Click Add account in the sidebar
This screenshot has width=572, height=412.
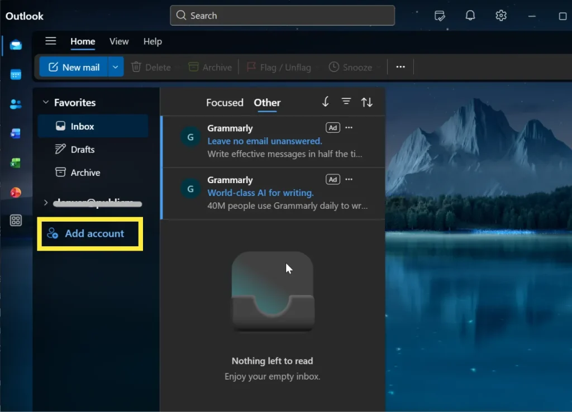pyautogui.click(x=89, y=233)
